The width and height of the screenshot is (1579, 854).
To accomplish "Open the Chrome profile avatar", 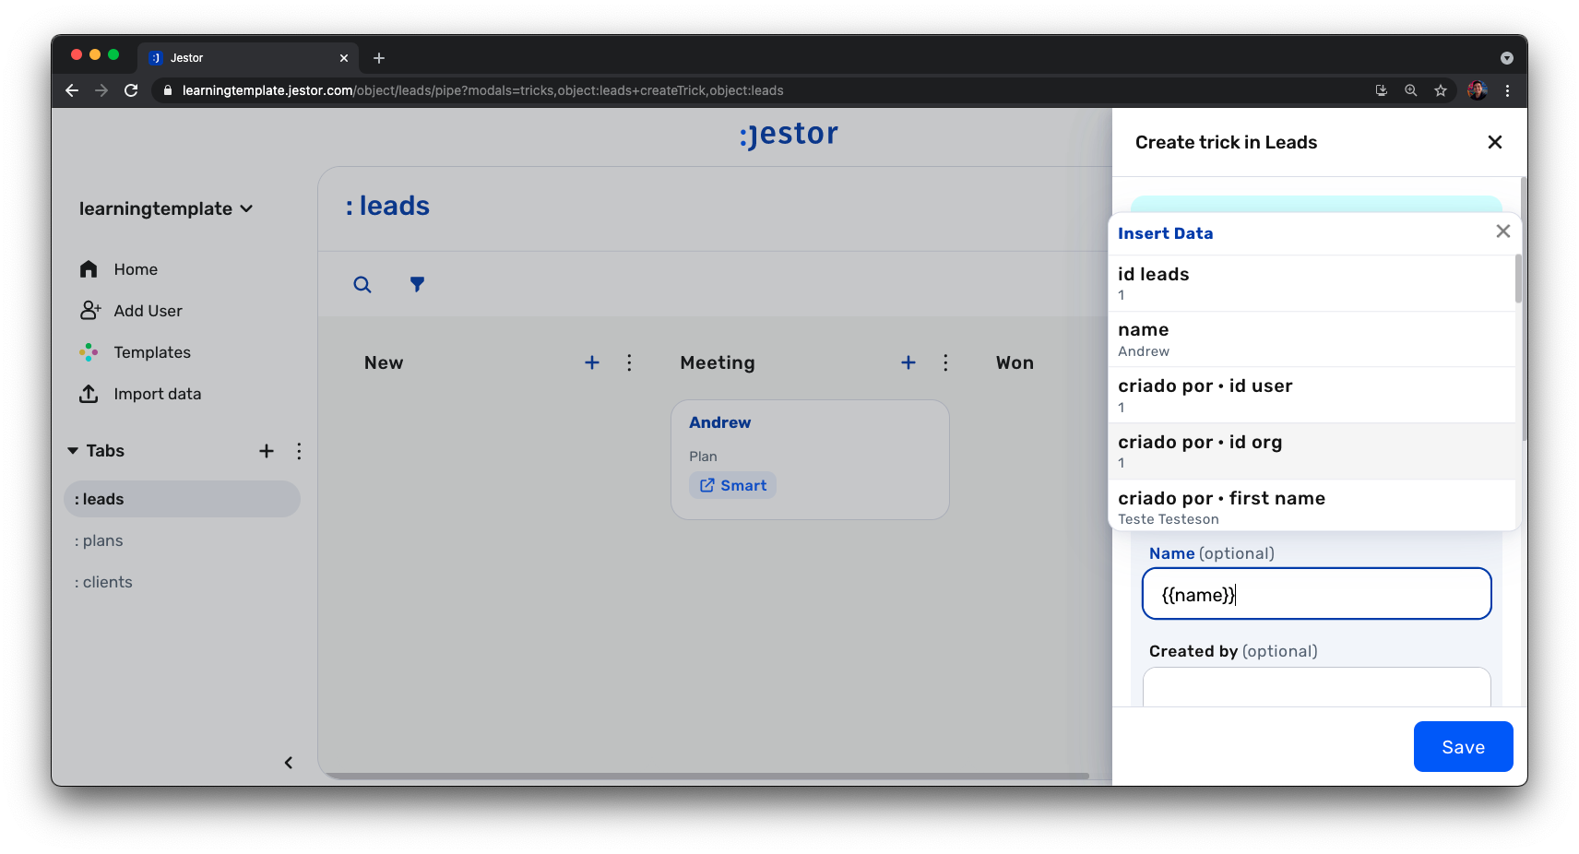I will (x=1478, y=90).
